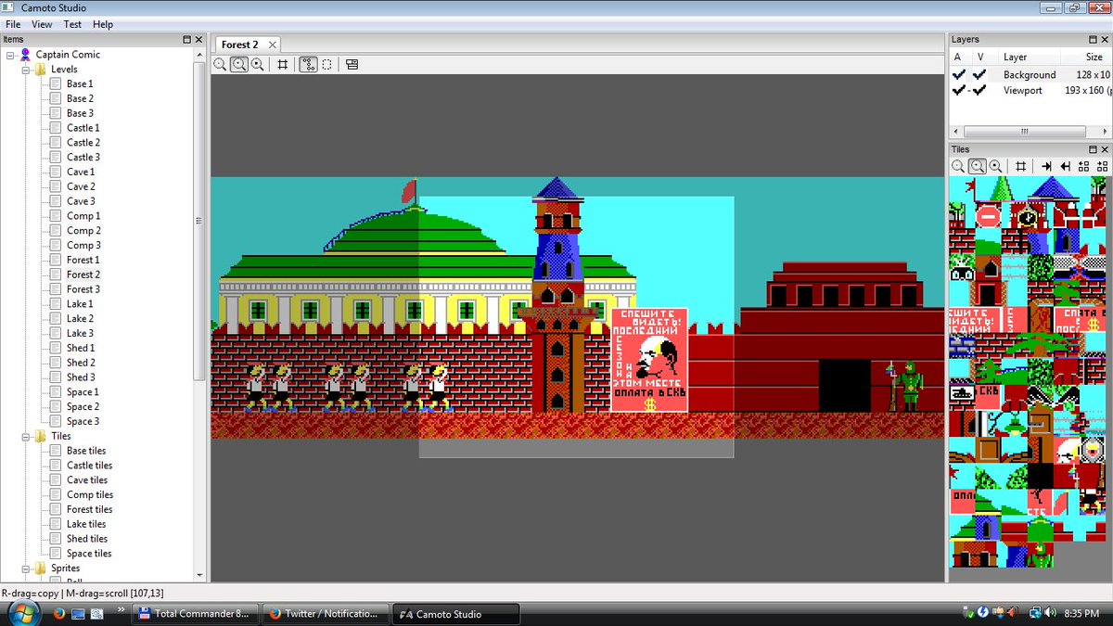
Task: Click the right-arrow tile grid icon in Tiles
Action: tap(1102, 166)
